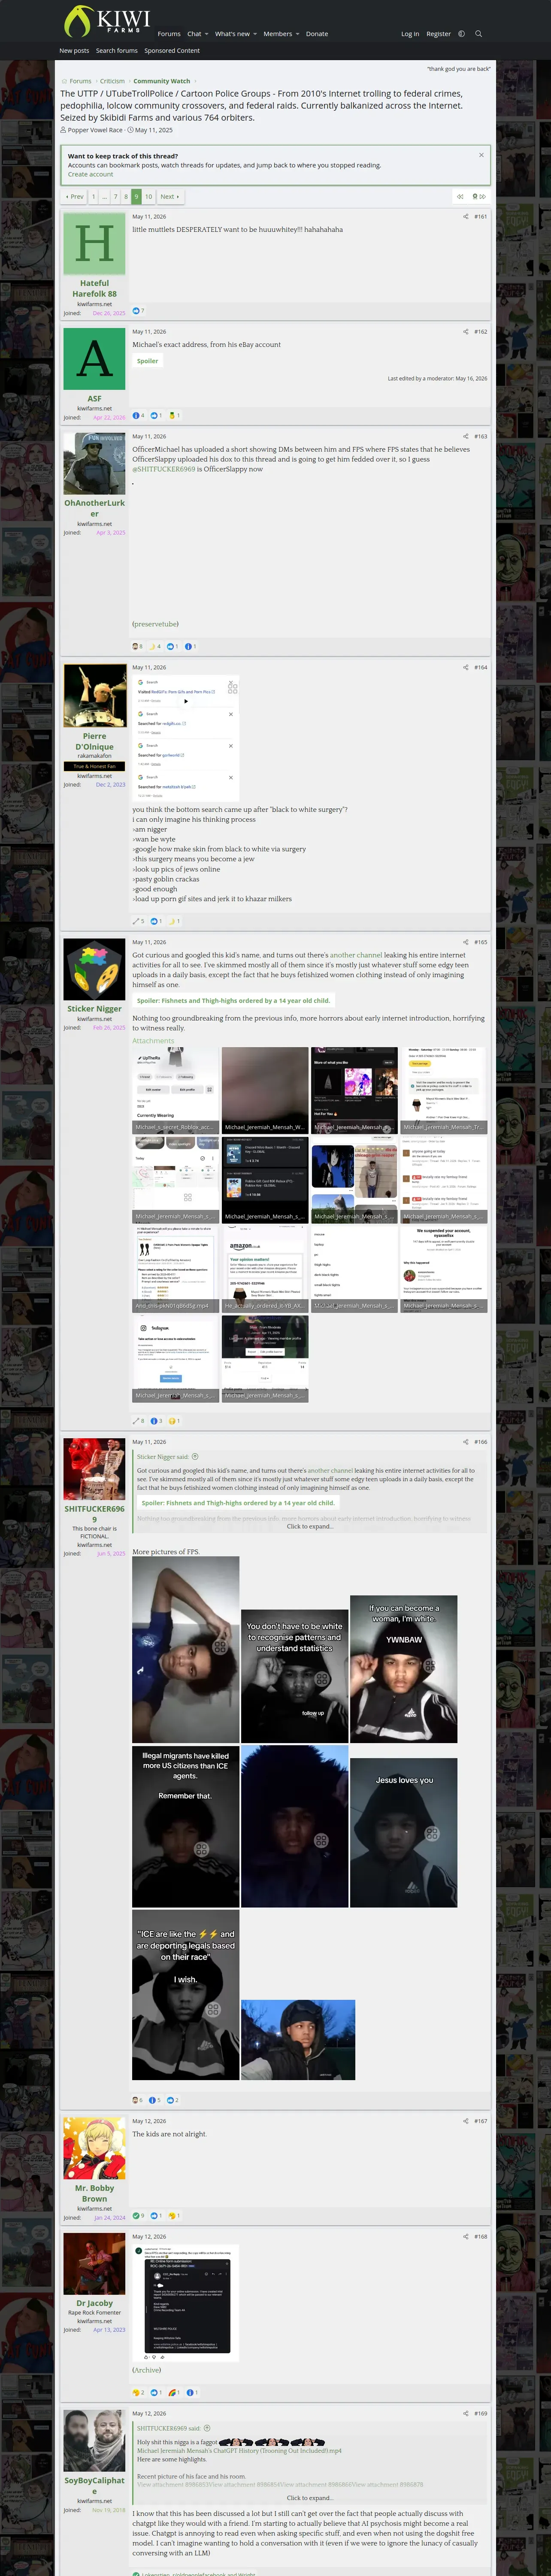Open thread starter Popper Vowel Race profile
The height and width of the screenshot is (2576, 551).
tap(95, 130)
